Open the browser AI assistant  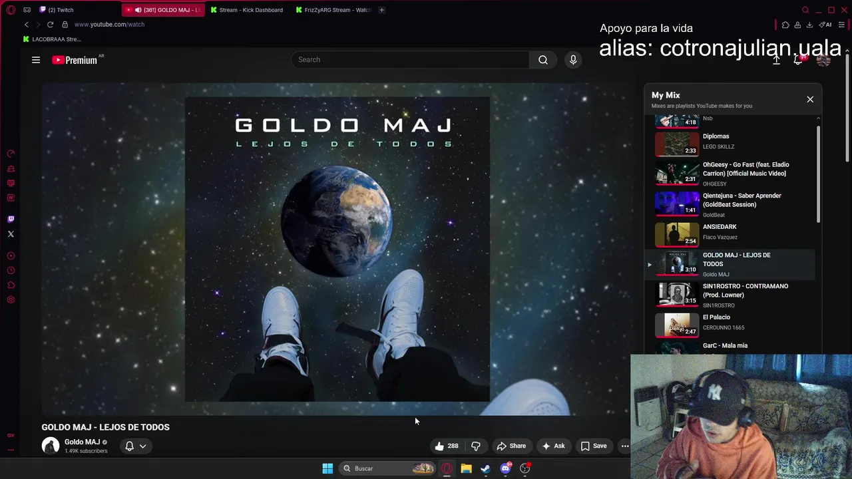tap(825, 25)
